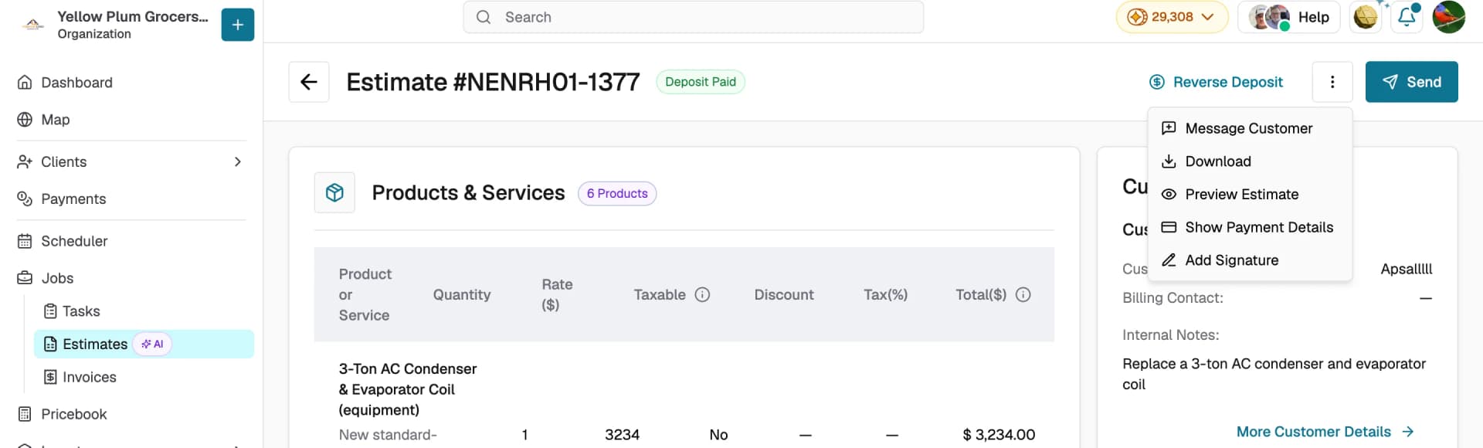The image size is (1483, 448).
Task: Click the Jobs briefcase icon
Action: [25, 277]
